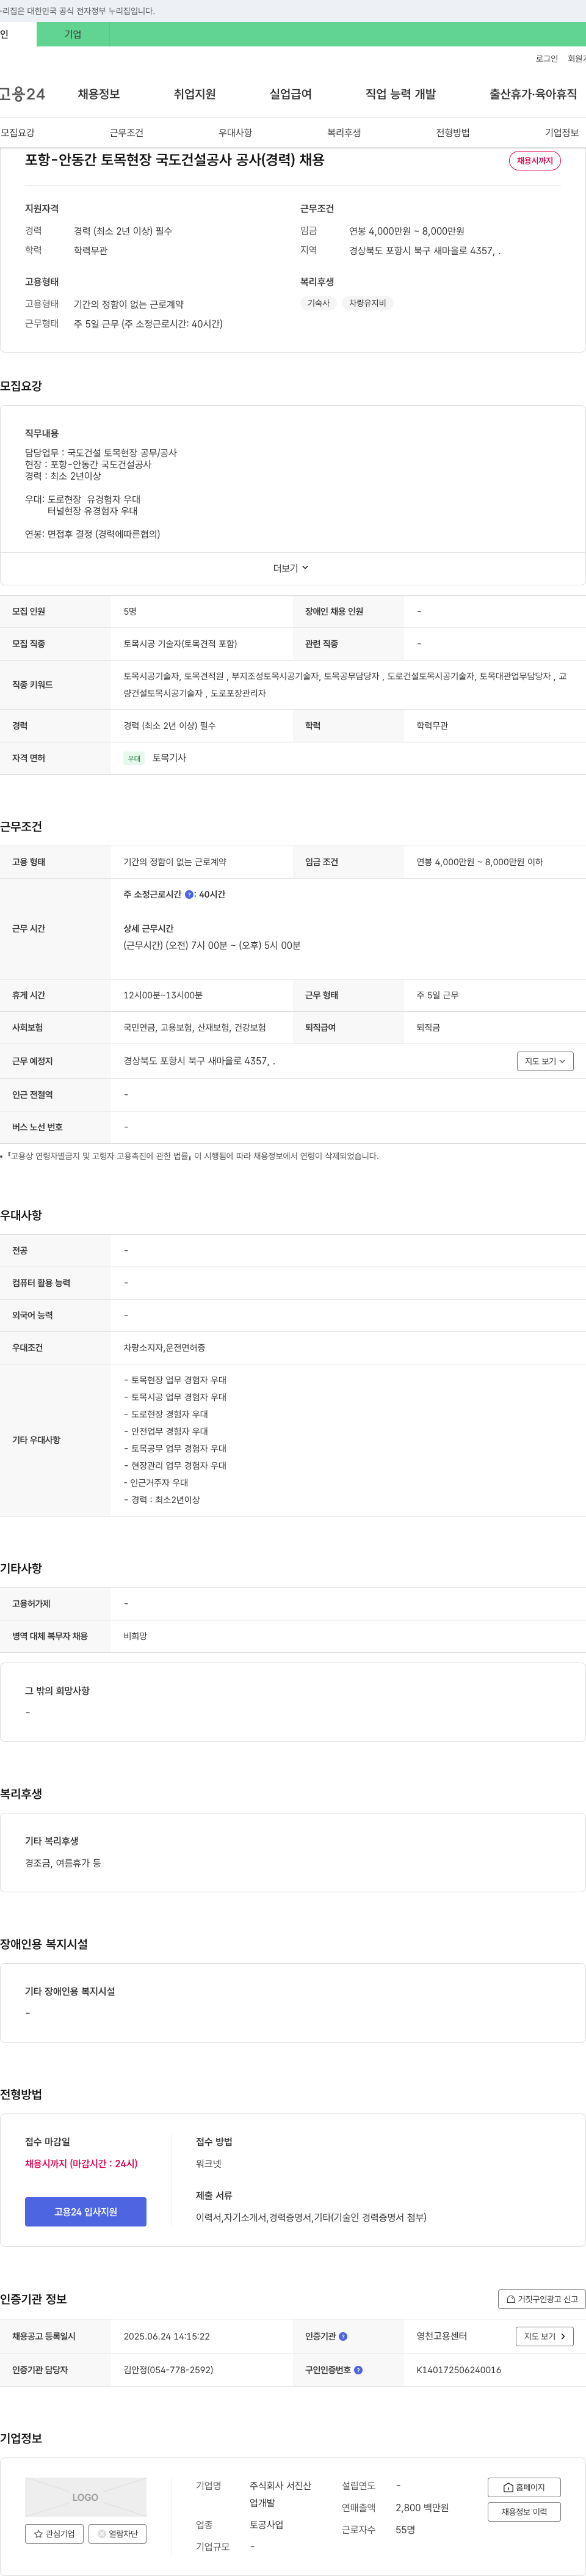
Task: Click the phone number 김안정(054-778-2592)
Action: tap(168, 2370)
